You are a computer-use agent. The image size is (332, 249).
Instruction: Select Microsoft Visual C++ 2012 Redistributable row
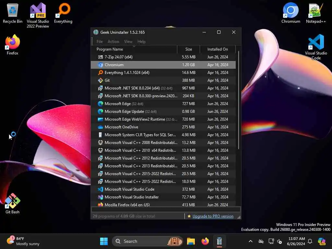point(163,158)
